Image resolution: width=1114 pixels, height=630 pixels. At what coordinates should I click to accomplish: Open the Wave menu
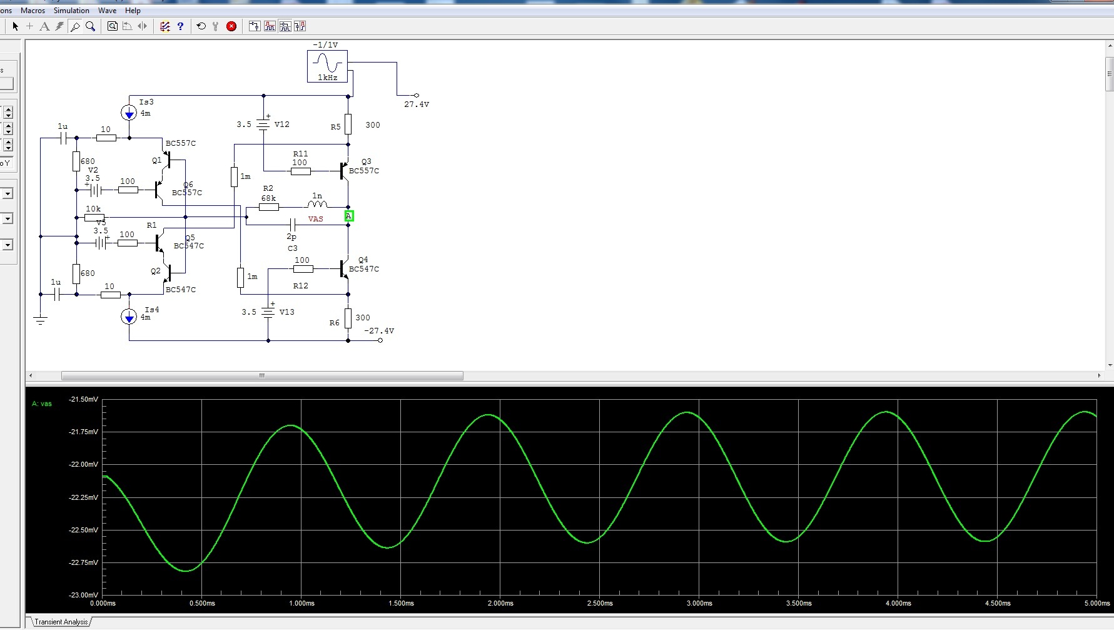107,11
